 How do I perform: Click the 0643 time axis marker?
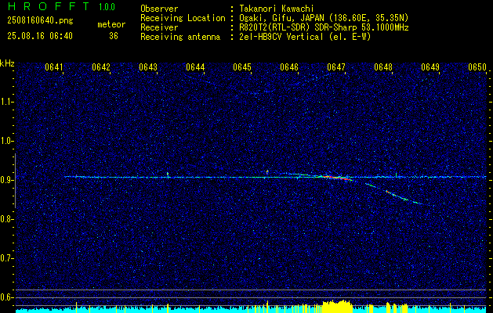tap(148, 67)
